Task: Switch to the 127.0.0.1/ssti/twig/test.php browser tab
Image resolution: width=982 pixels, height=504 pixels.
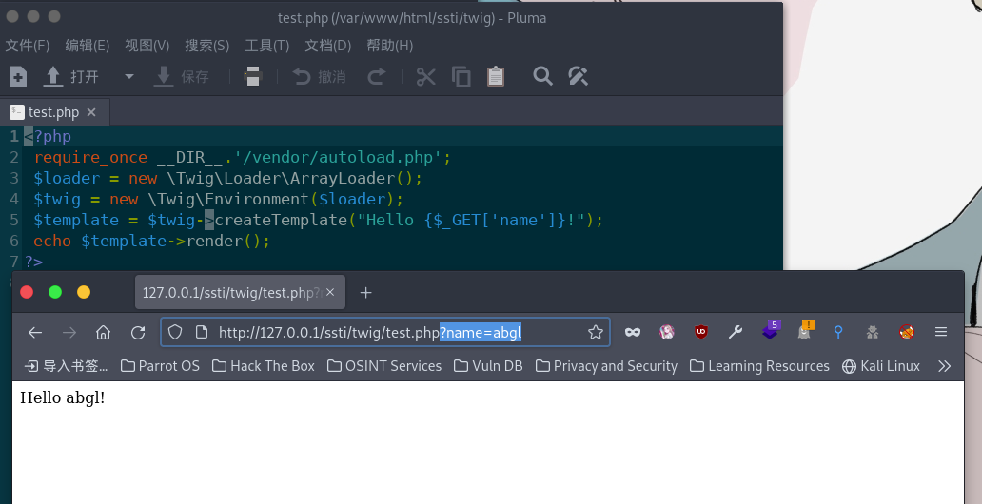Action: 228,293
